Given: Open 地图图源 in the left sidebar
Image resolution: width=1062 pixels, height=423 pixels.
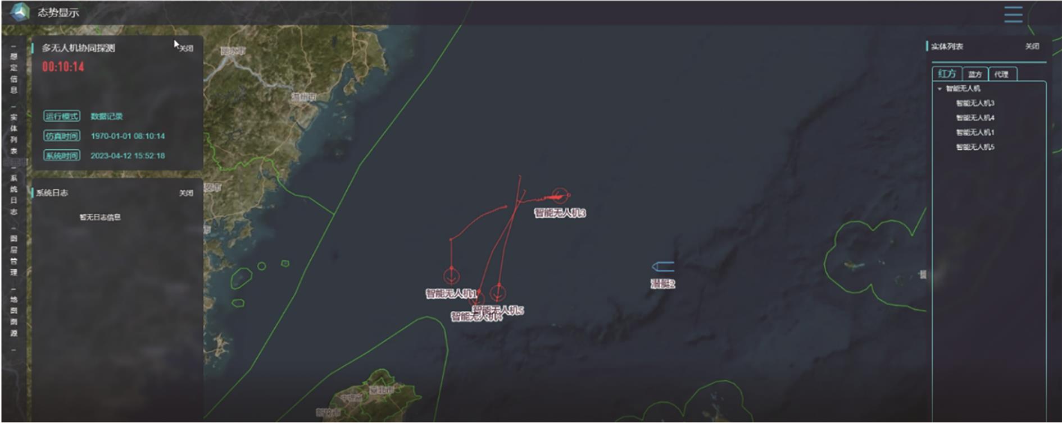Looking at the screenshot, I should point(13,316).
